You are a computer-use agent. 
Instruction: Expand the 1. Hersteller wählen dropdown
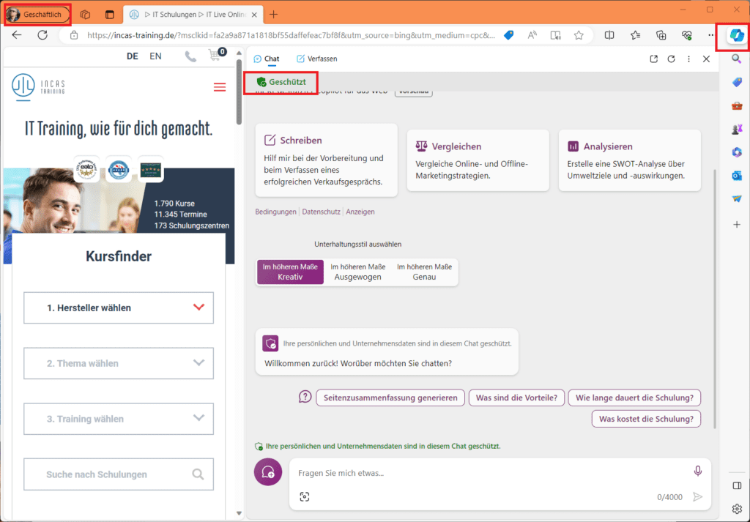click(x=119, y=307)
